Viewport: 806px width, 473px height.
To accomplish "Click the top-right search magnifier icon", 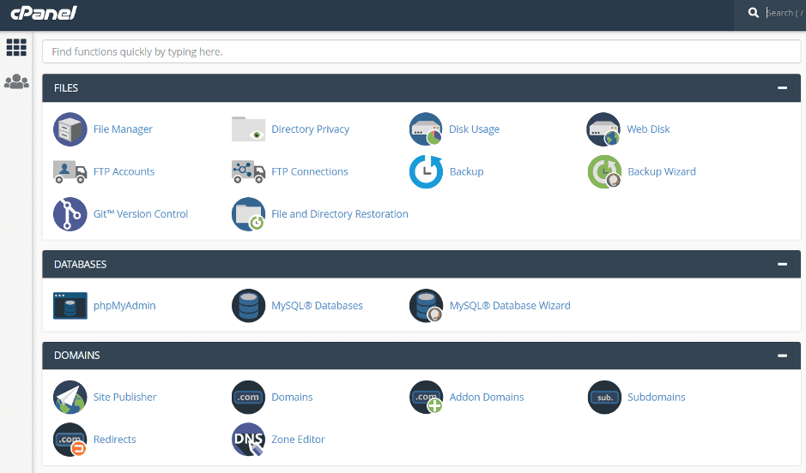I will click(753, 13).
